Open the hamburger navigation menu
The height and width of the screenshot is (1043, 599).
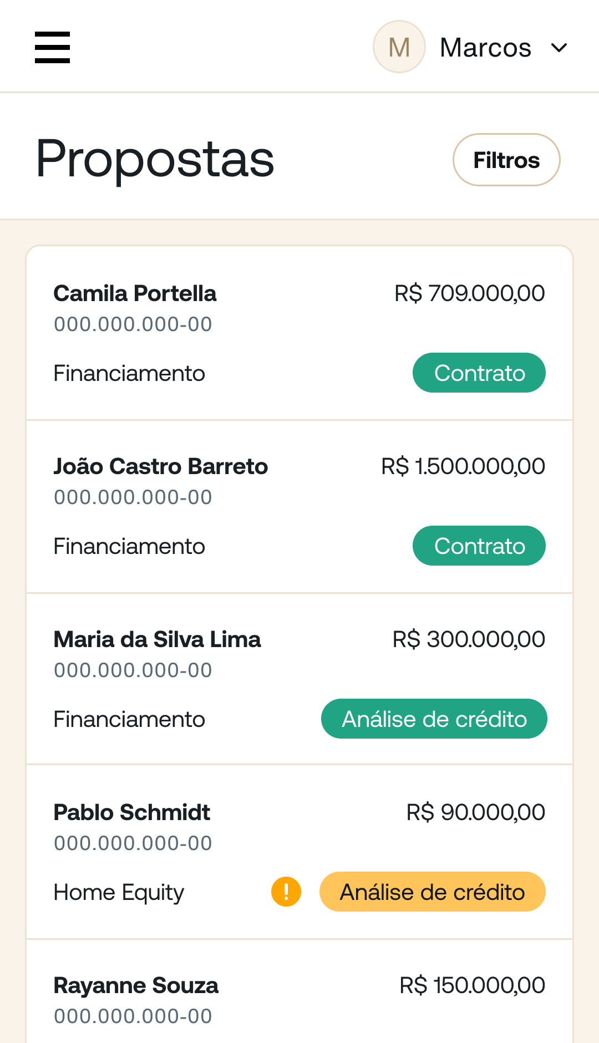pos(52,47)
